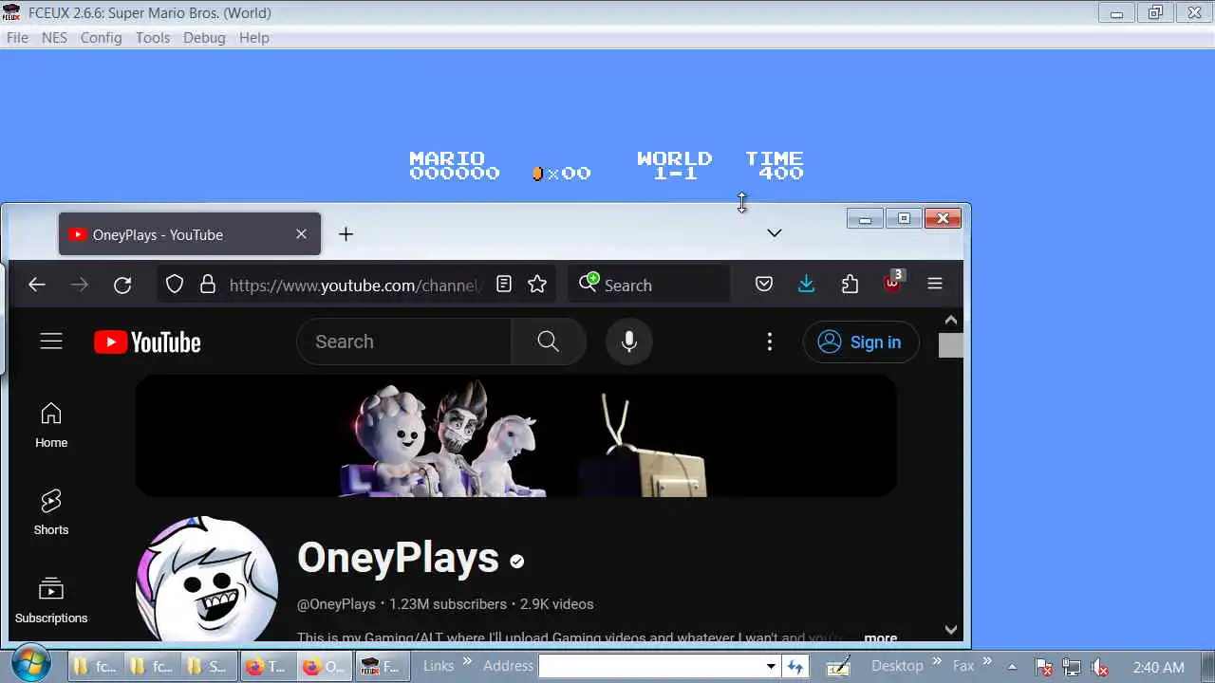The height and width of the screenshot is (683, 1215).
Task: Click the muted volume tray icon
Action: point(1099,667)
